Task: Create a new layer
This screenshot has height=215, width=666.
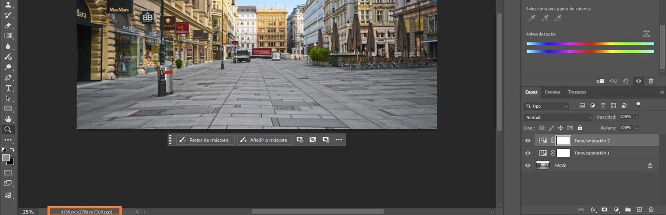Action: point(639,209)
